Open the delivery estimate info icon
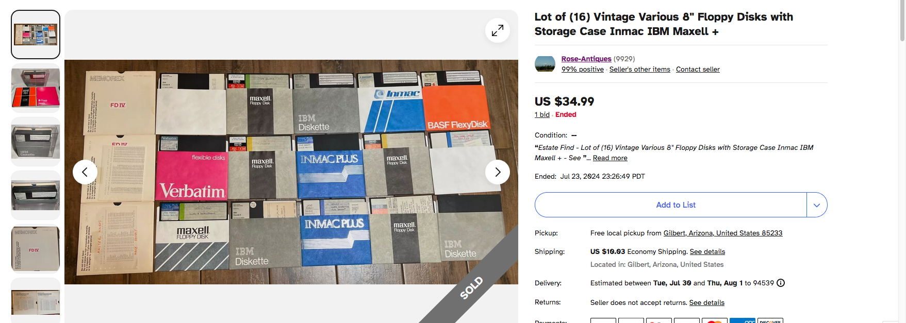The width and height of the screenshot is (906, 323). coord(781,283)
